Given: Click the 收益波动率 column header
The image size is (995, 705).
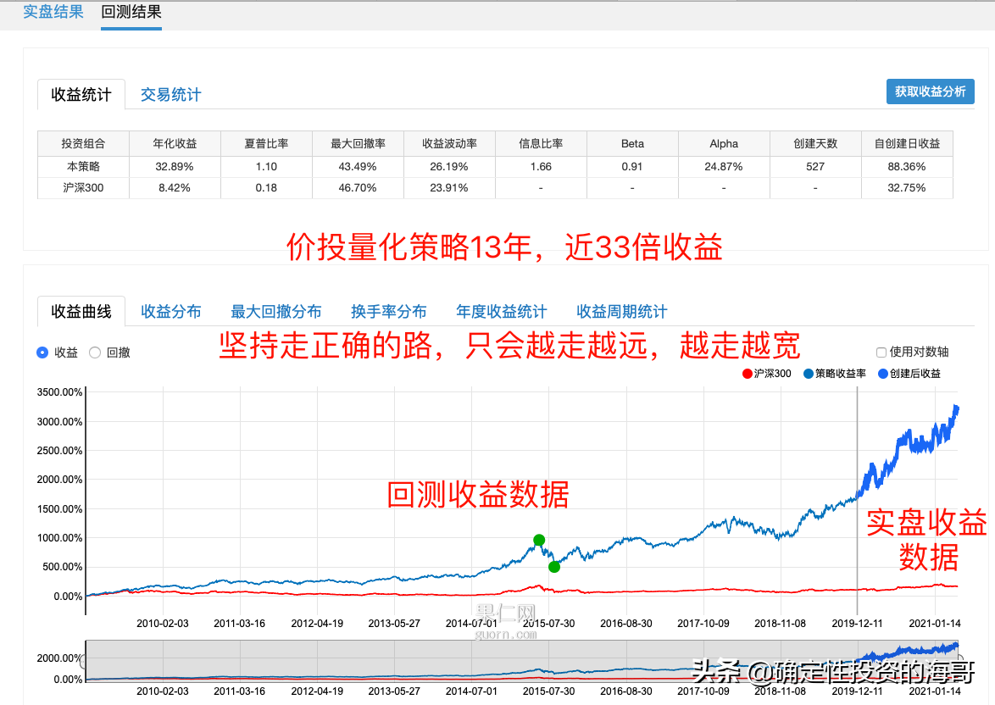Looking at the screenshot, I should (x=449, y=143).
